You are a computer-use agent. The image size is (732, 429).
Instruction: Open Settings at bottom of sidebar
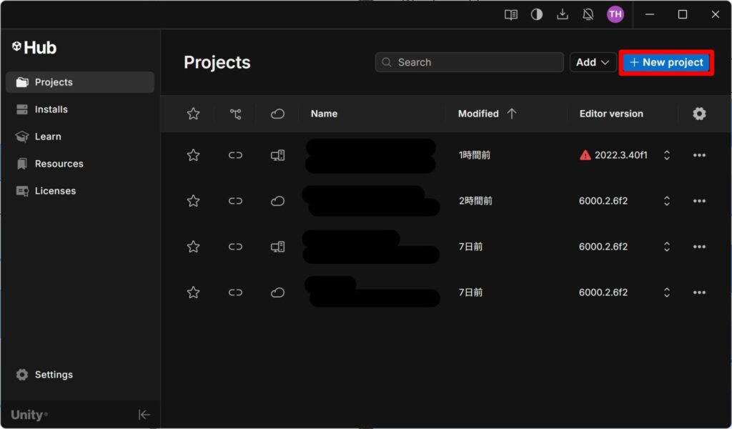(54, 375)
